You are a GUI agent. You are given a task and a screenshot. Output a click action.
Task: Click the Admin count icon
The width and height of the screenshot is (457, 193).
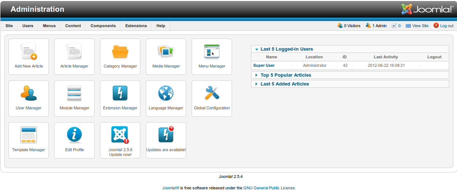tap(368, 26)
